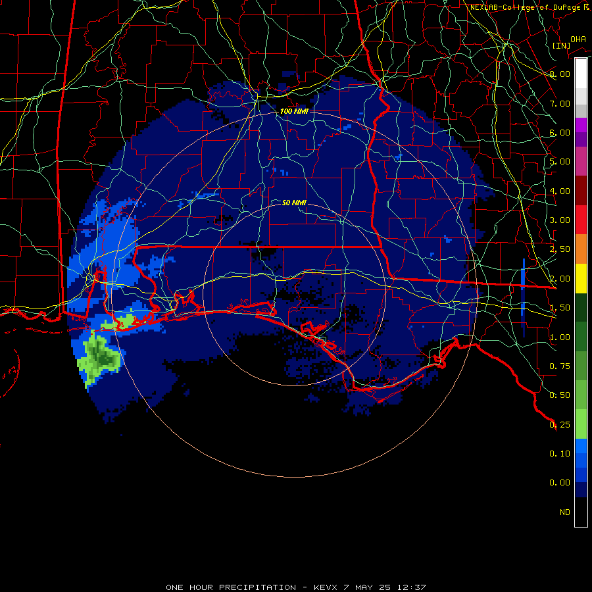Viewport: 592px width, 592px height.
Task: Pick the yellow swatch in the legend
Action: [x=581, y=278]
